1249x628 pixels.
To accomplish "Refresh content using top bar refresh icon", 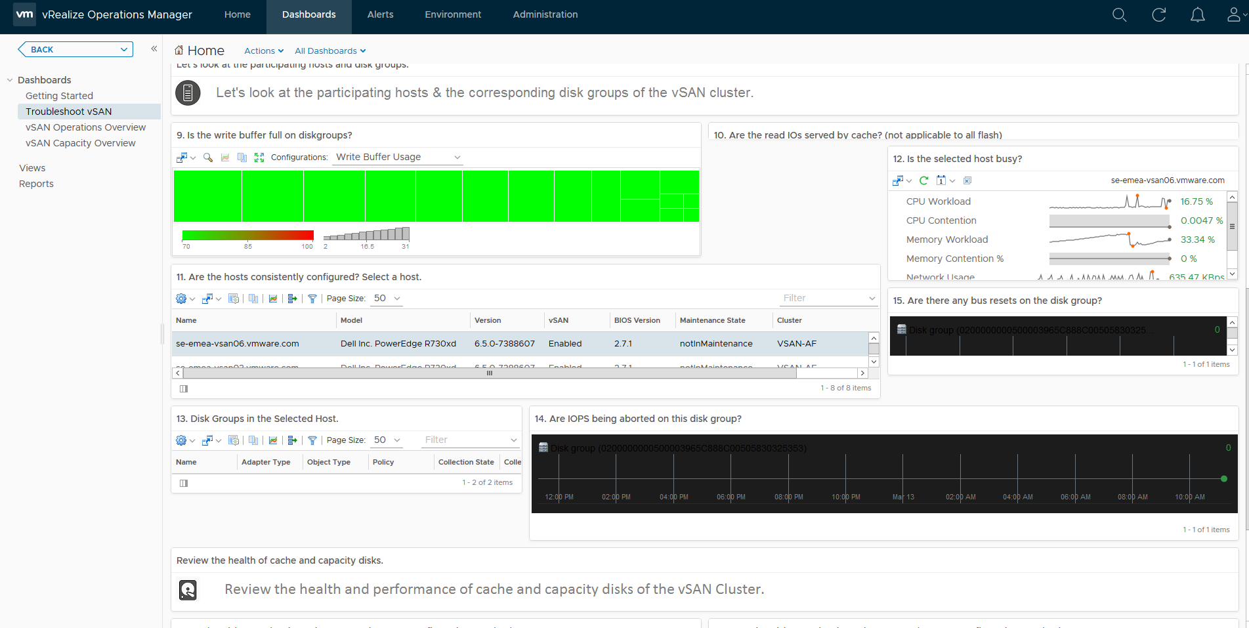I will 1158,15.
